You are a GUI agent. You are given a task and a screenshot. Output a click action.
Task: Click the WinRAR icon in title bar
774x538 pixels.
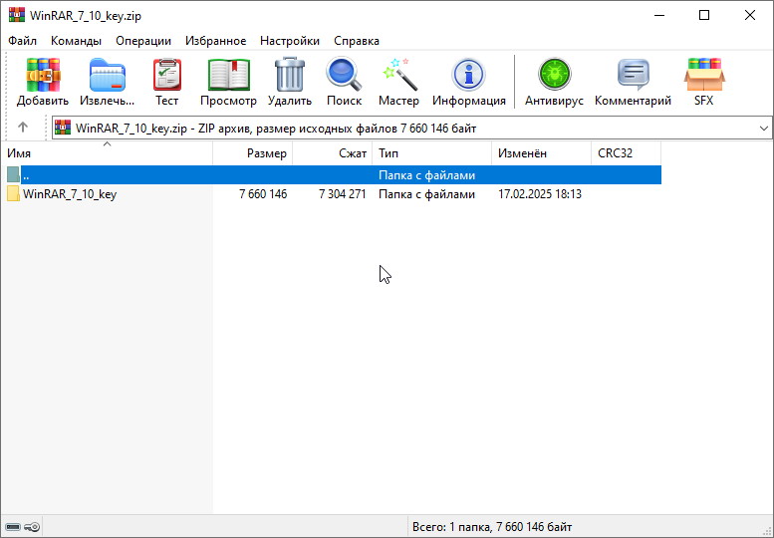pos(16,15)
